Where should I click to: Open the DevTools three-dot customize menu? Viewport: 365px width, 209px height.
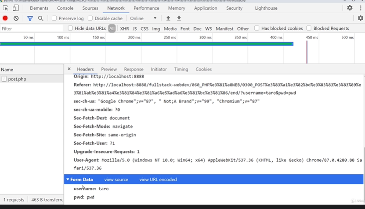(x=361, y=8)
